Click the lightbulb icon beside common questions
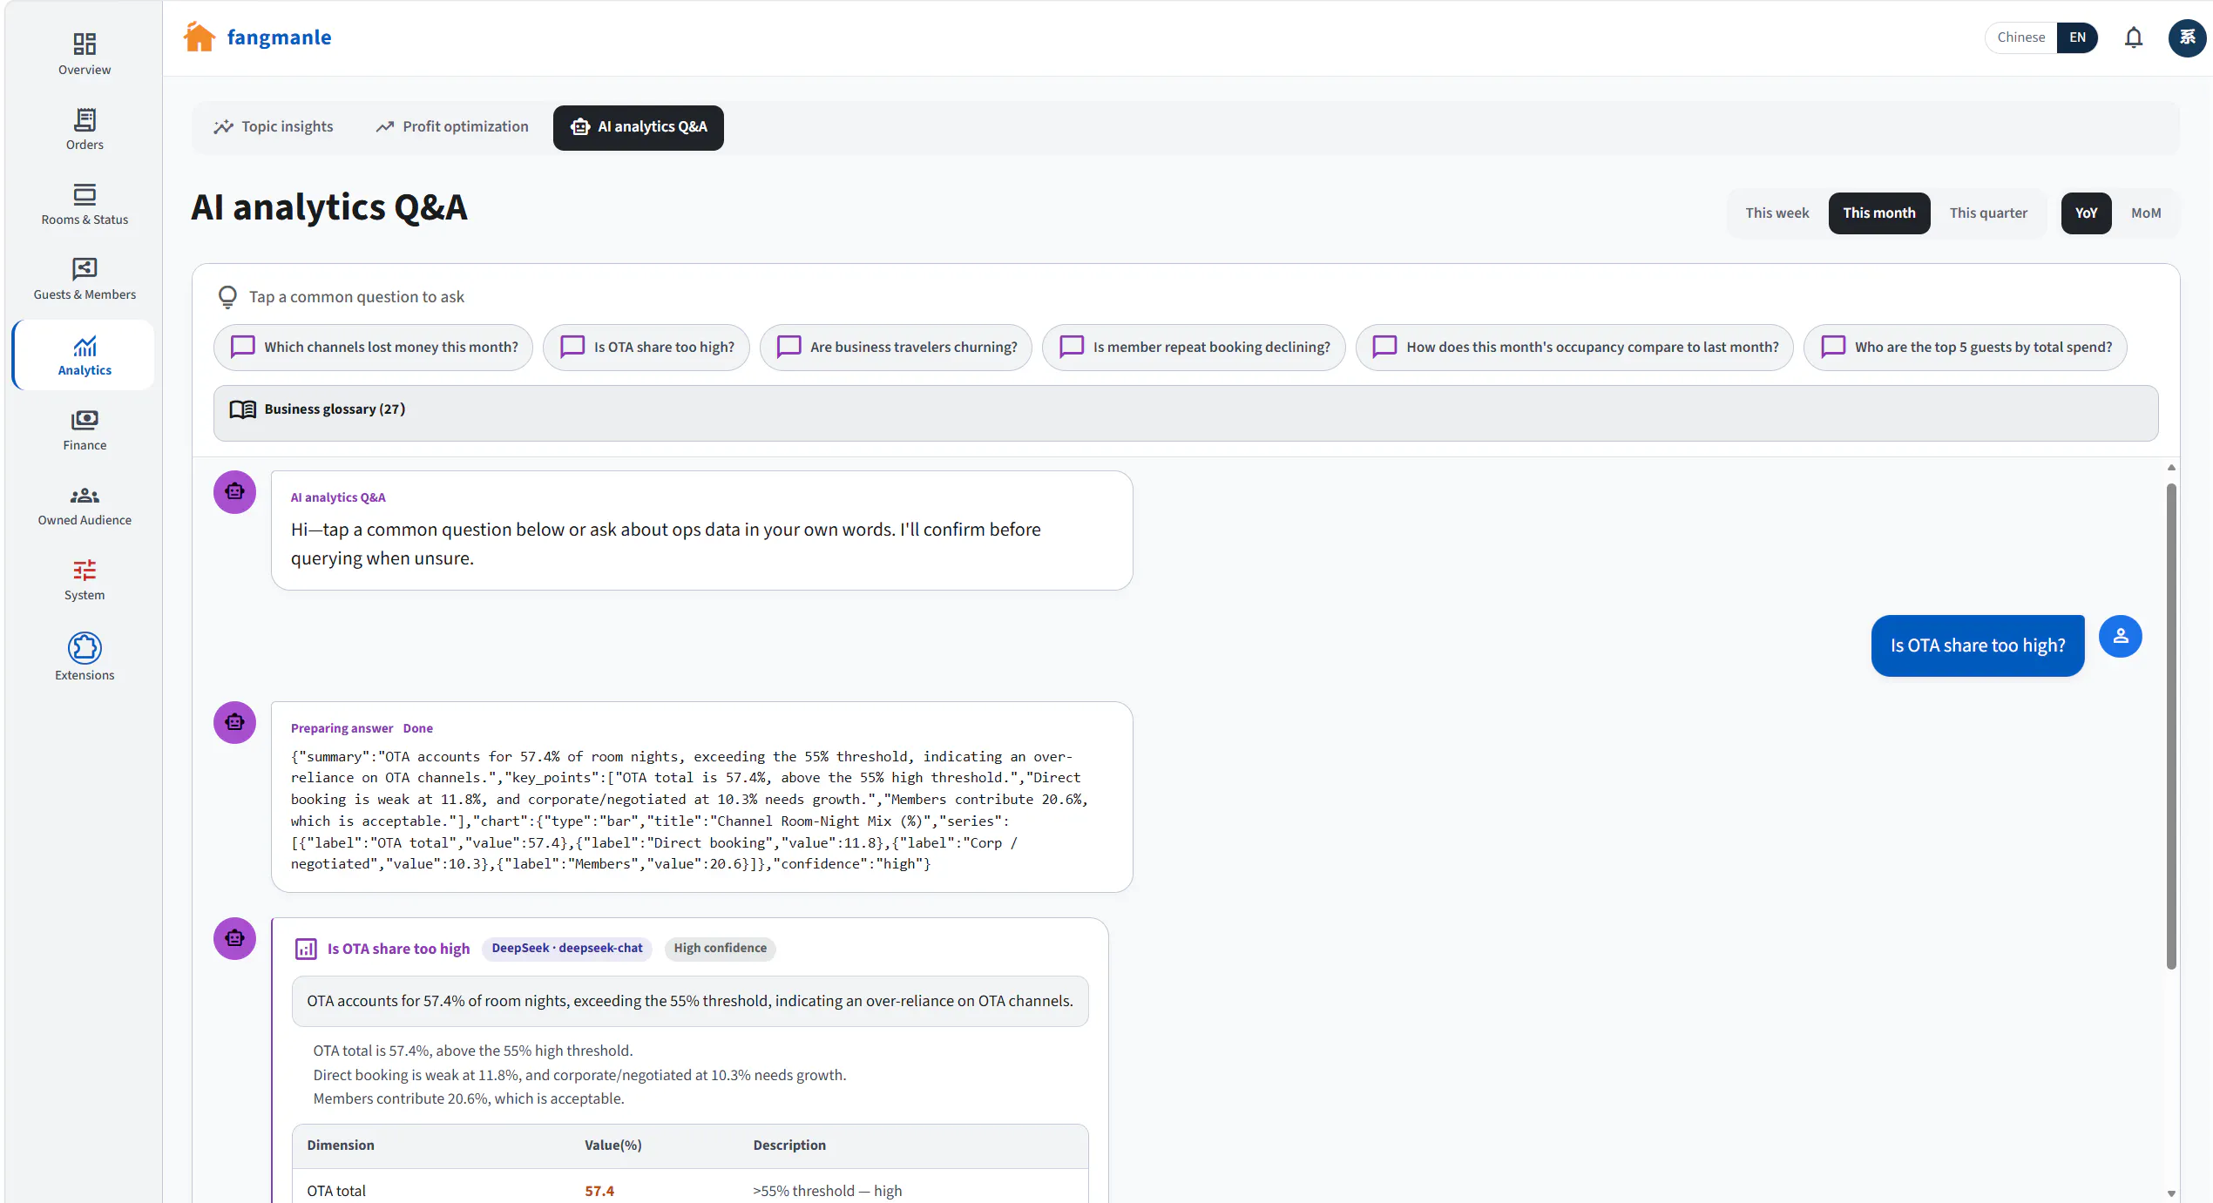The image size is (2213, 1203). 227,297
